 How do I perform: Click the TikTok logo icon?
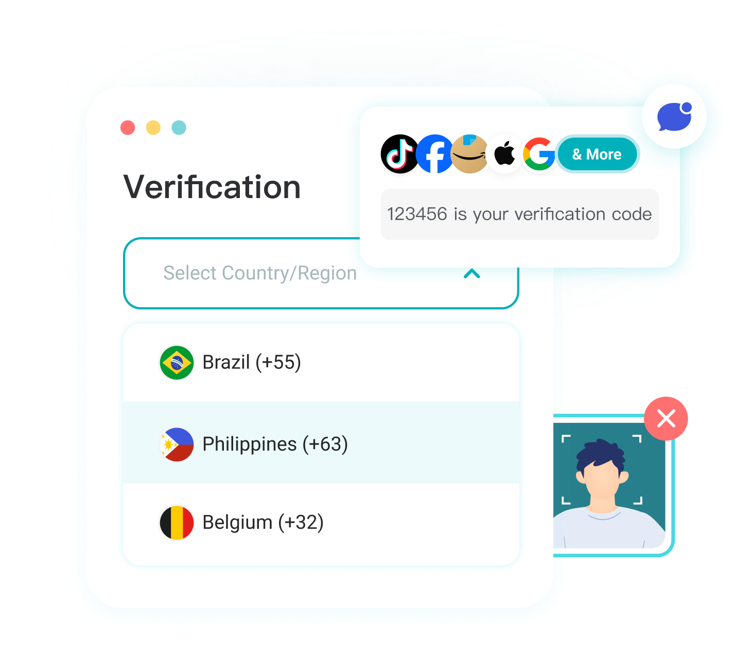tap(399, 154)
